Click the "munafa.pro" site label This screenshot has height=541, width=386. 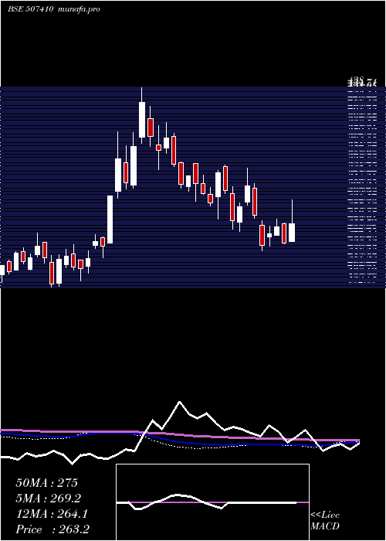(80, 9)
